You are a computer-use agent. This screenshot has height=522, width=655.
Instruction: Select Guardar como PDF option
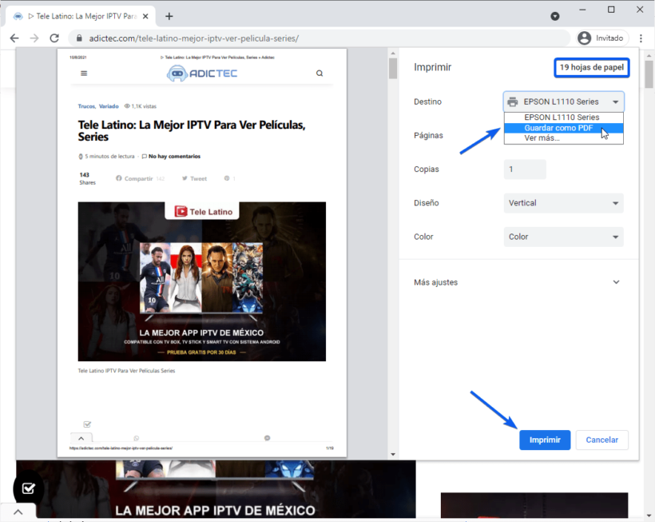(x=558, y=128)
